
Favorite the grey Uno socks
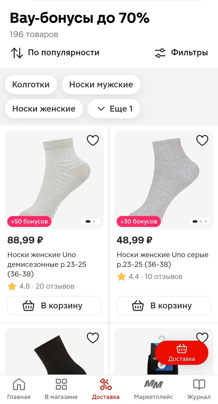pyautogui.click(x=202, y=140)
